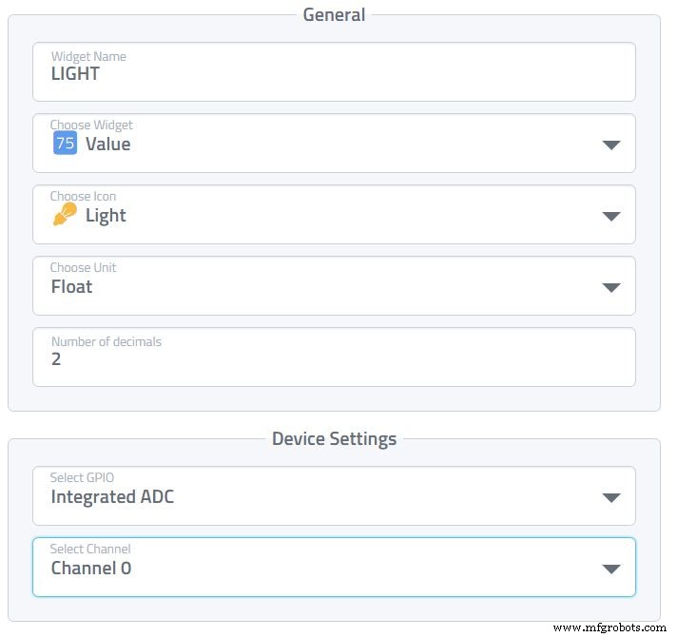Open the Select GPIO dropdown arrow
Screen dimensions: 677x637
611,497
